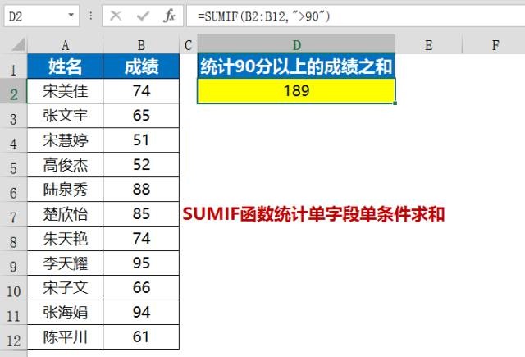Viewport: 525px width, 357px height.
Task: Select column F header
Action: point(495,45)
